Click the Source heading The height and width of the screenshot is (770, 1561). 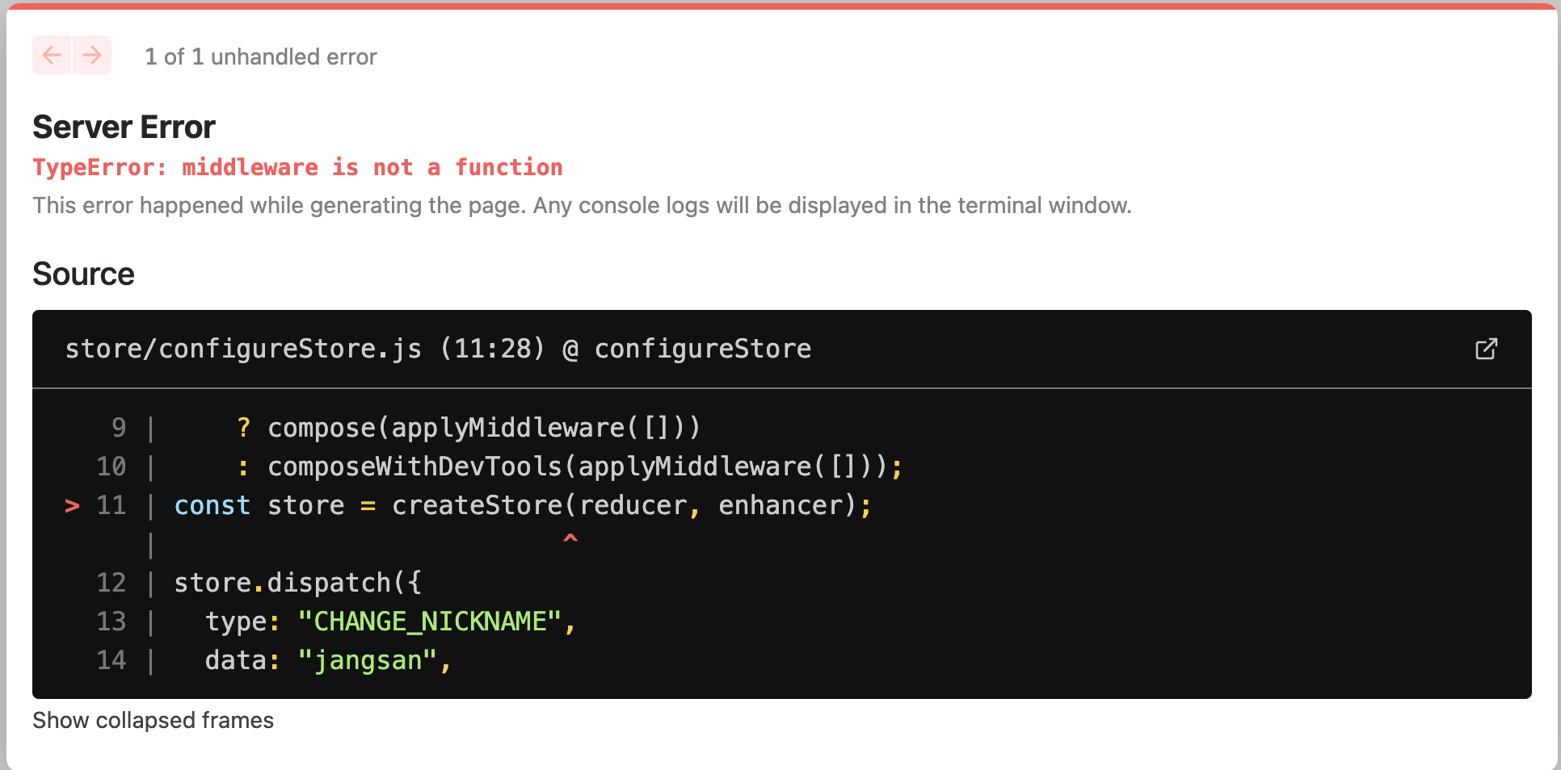coord(83,274)
